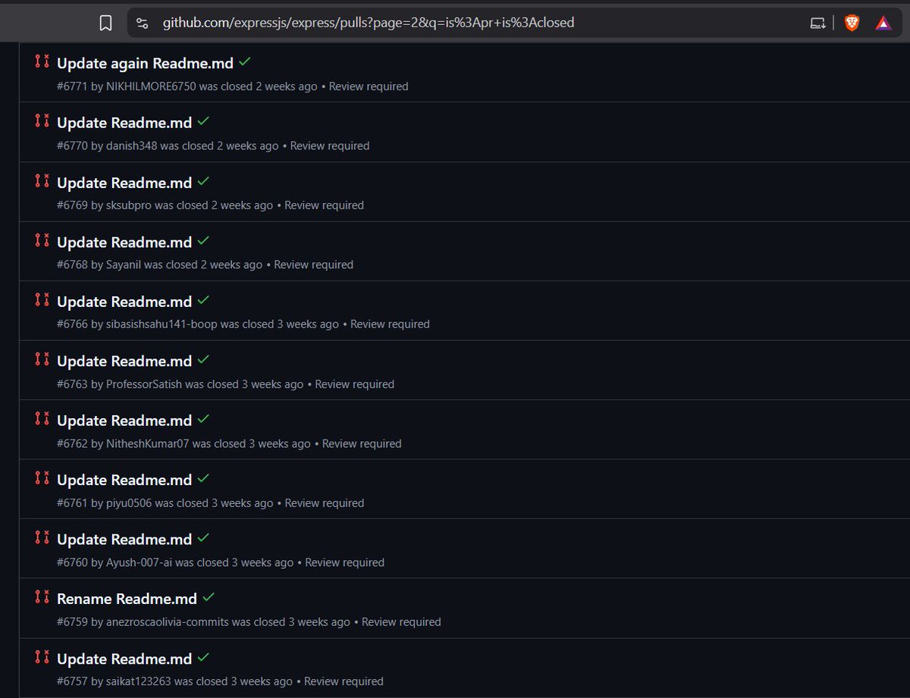Click closed PR icon for #6761
910x698 pixels.
(x=42, y=477)
